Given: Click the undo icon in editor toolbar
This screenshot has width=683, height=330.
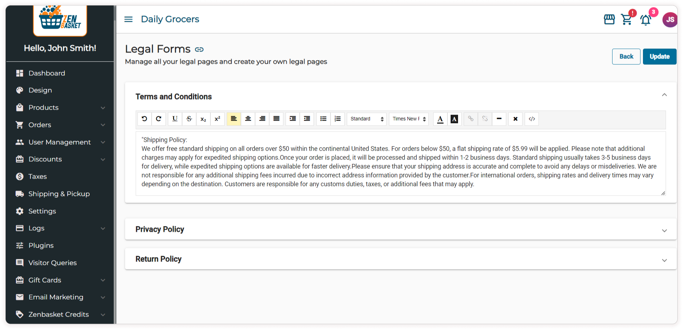Looking at the screenshot, I should [x=144, y=119].
